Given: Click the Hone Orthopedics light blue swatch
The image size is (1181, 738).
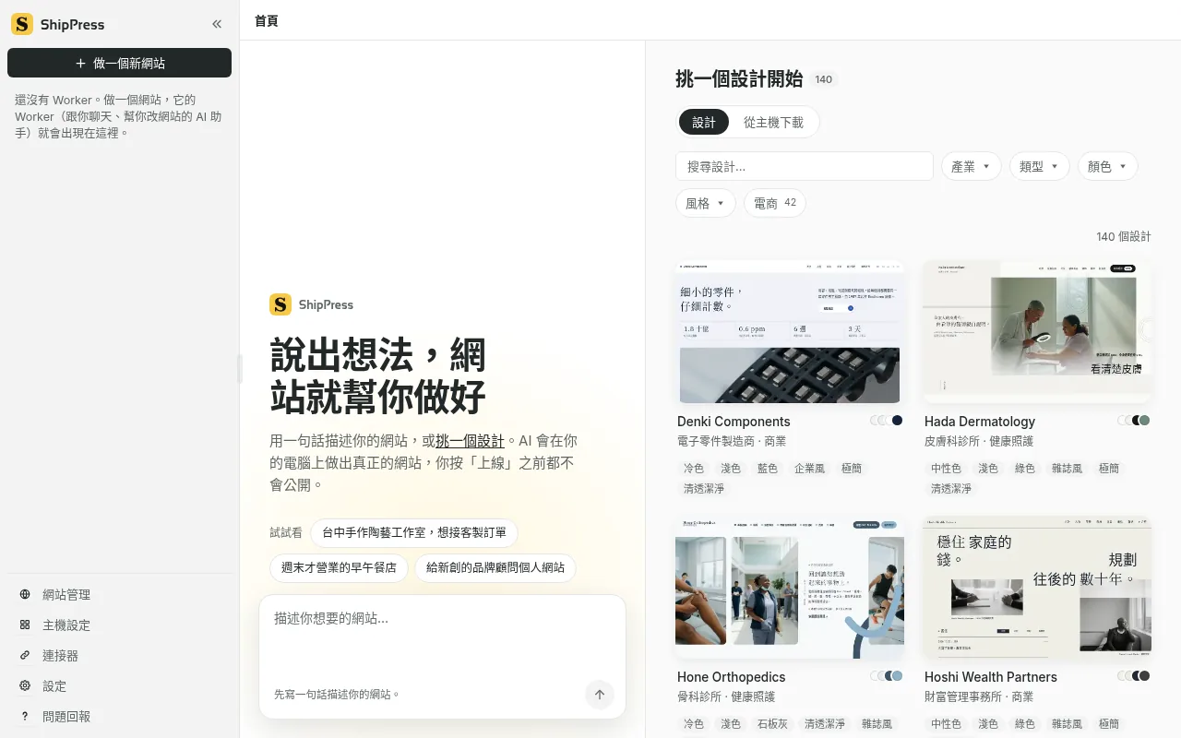Looking at the screenshot, I should [897, 676].
